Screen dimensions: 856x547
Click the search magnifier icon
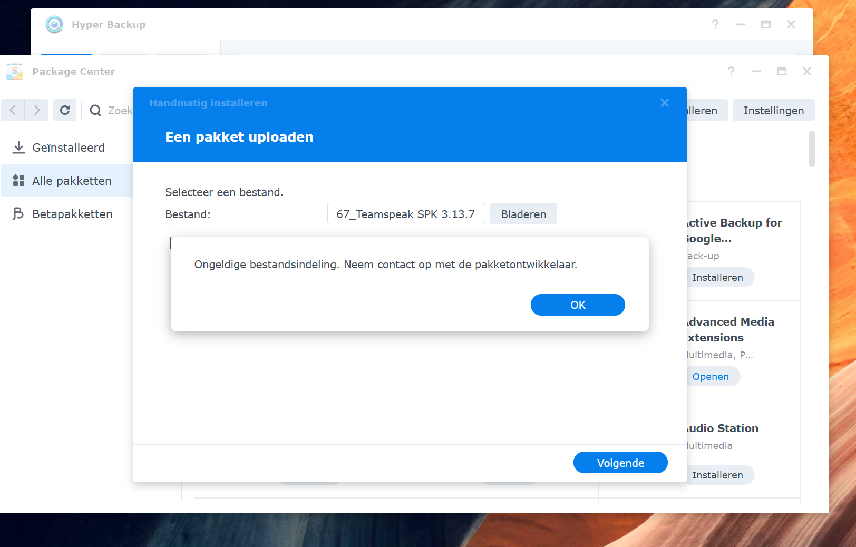point(95,111)
